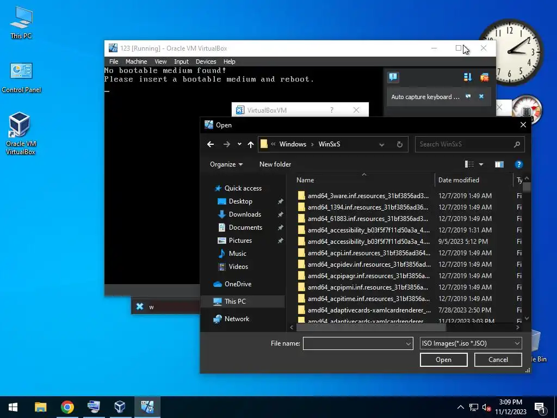Select Music in navigation pane
557x418 pixels.
pyautogui.click(x=237, y=254)
